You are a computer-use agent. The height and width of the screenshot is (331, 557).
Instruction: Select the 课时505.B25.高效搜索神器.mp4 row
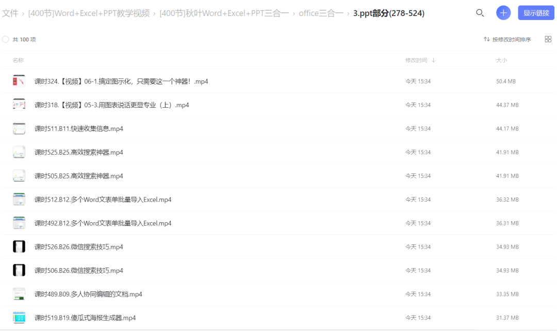click(278, 176)
